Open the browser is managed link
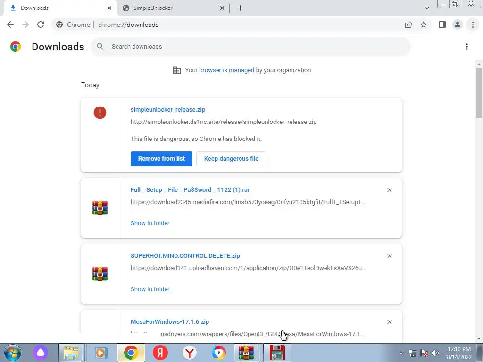This screenshot has height=362, width=483. click(226, 70)
